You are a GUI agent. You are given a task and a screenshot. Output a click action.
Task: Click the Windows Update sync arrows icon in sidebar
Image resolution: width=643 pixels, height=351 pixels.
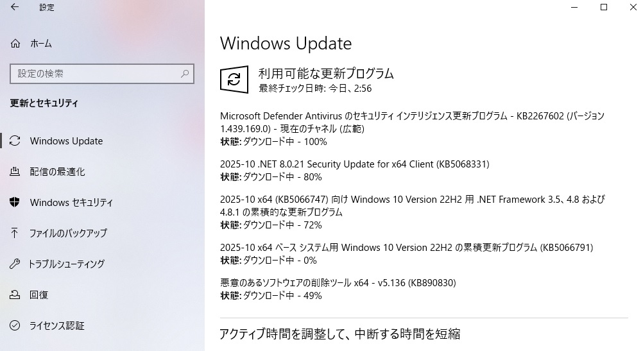(x=15, y=141)
